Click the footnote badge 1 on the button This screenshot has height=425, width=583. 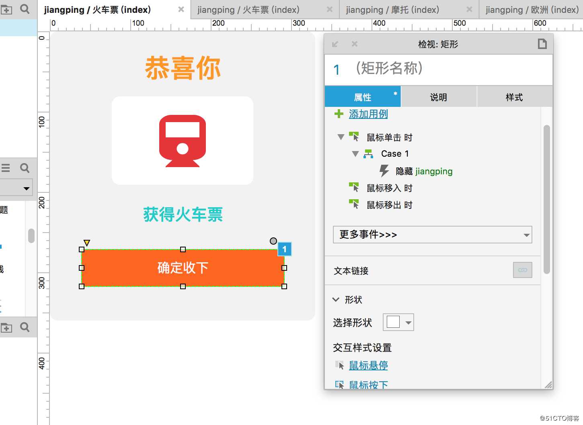coord(285,249)
